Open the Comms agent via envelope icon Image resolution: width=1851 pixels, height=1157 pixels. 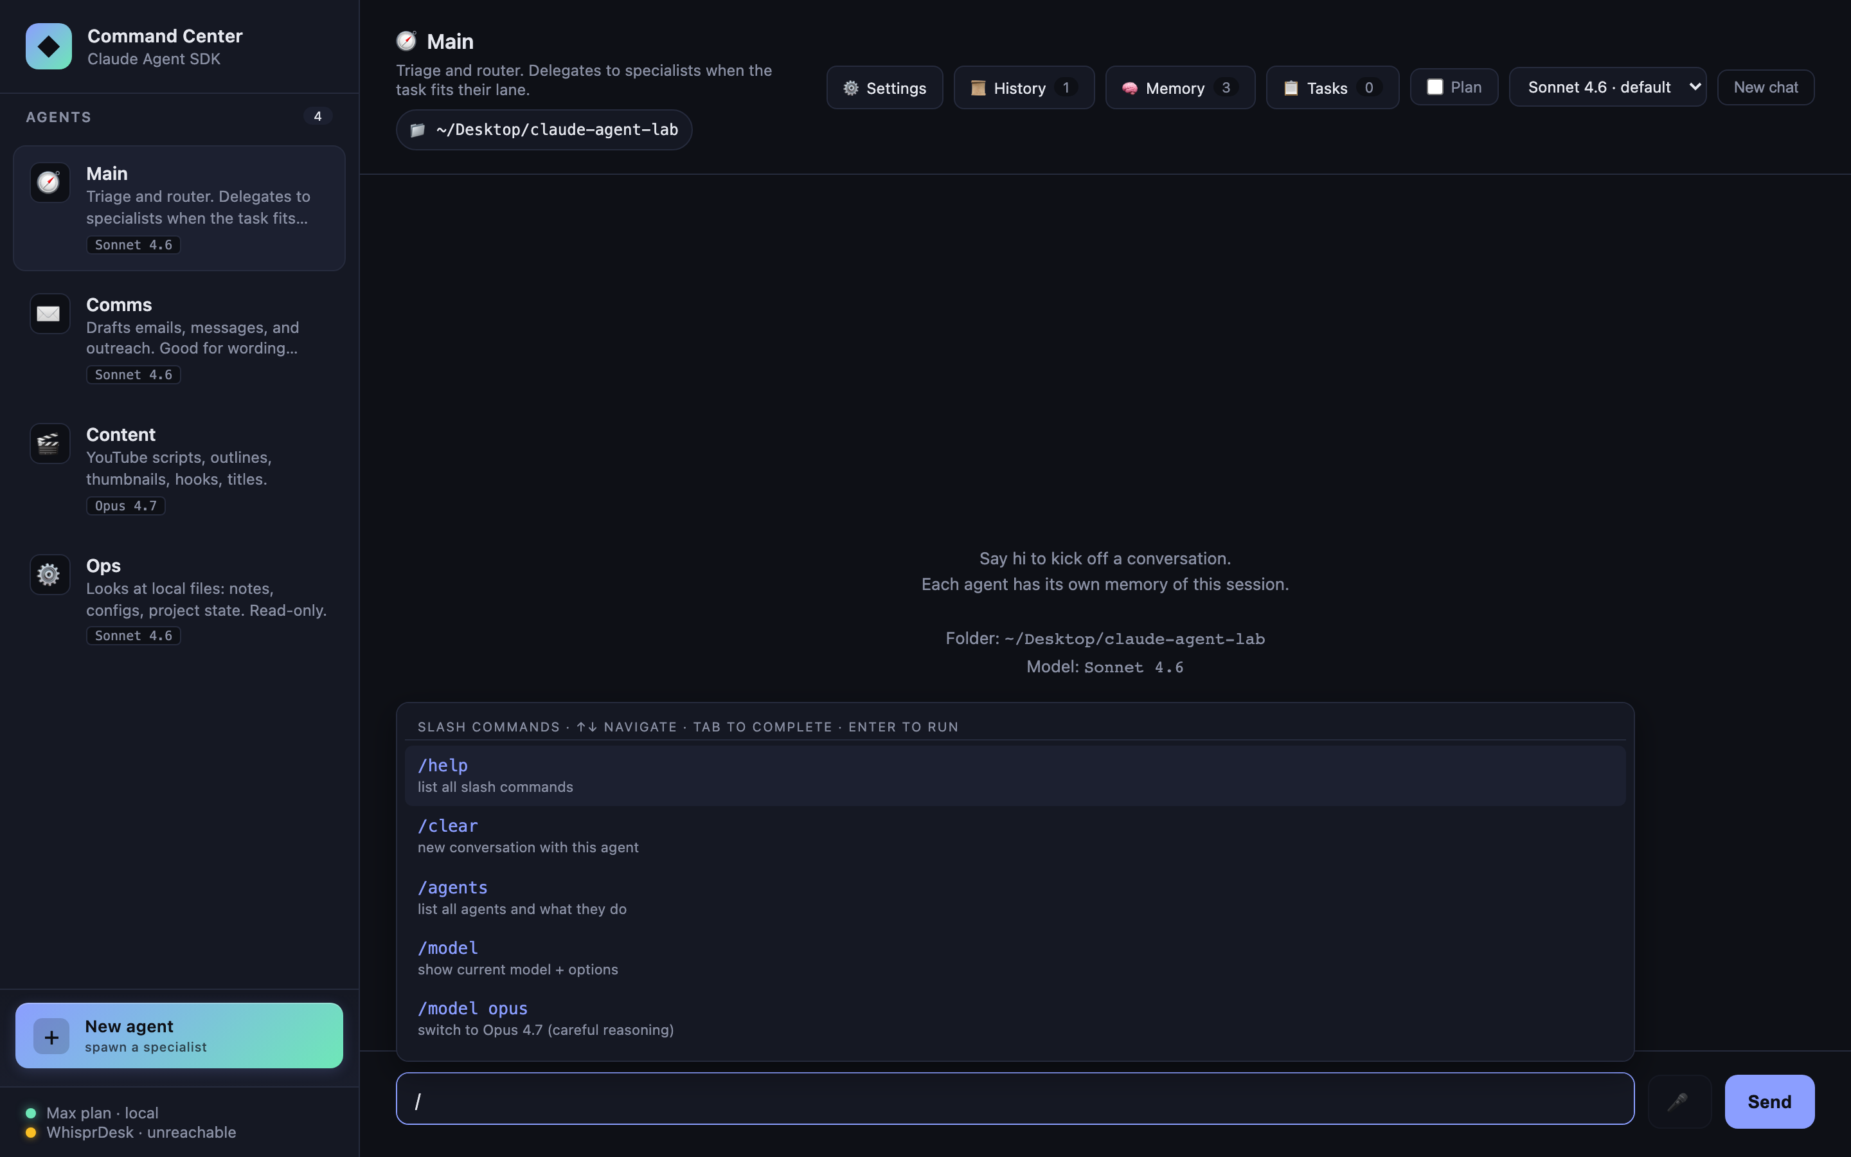(x=48, y=313)
